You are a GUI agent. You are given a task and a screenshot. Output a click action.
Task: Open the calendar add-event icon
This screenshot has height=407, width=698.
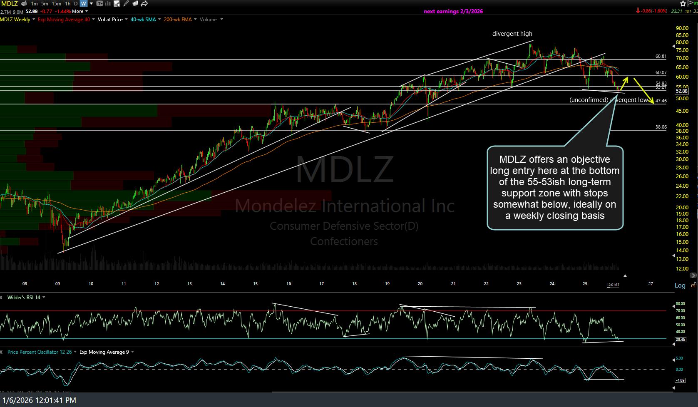tap(117, 4)
